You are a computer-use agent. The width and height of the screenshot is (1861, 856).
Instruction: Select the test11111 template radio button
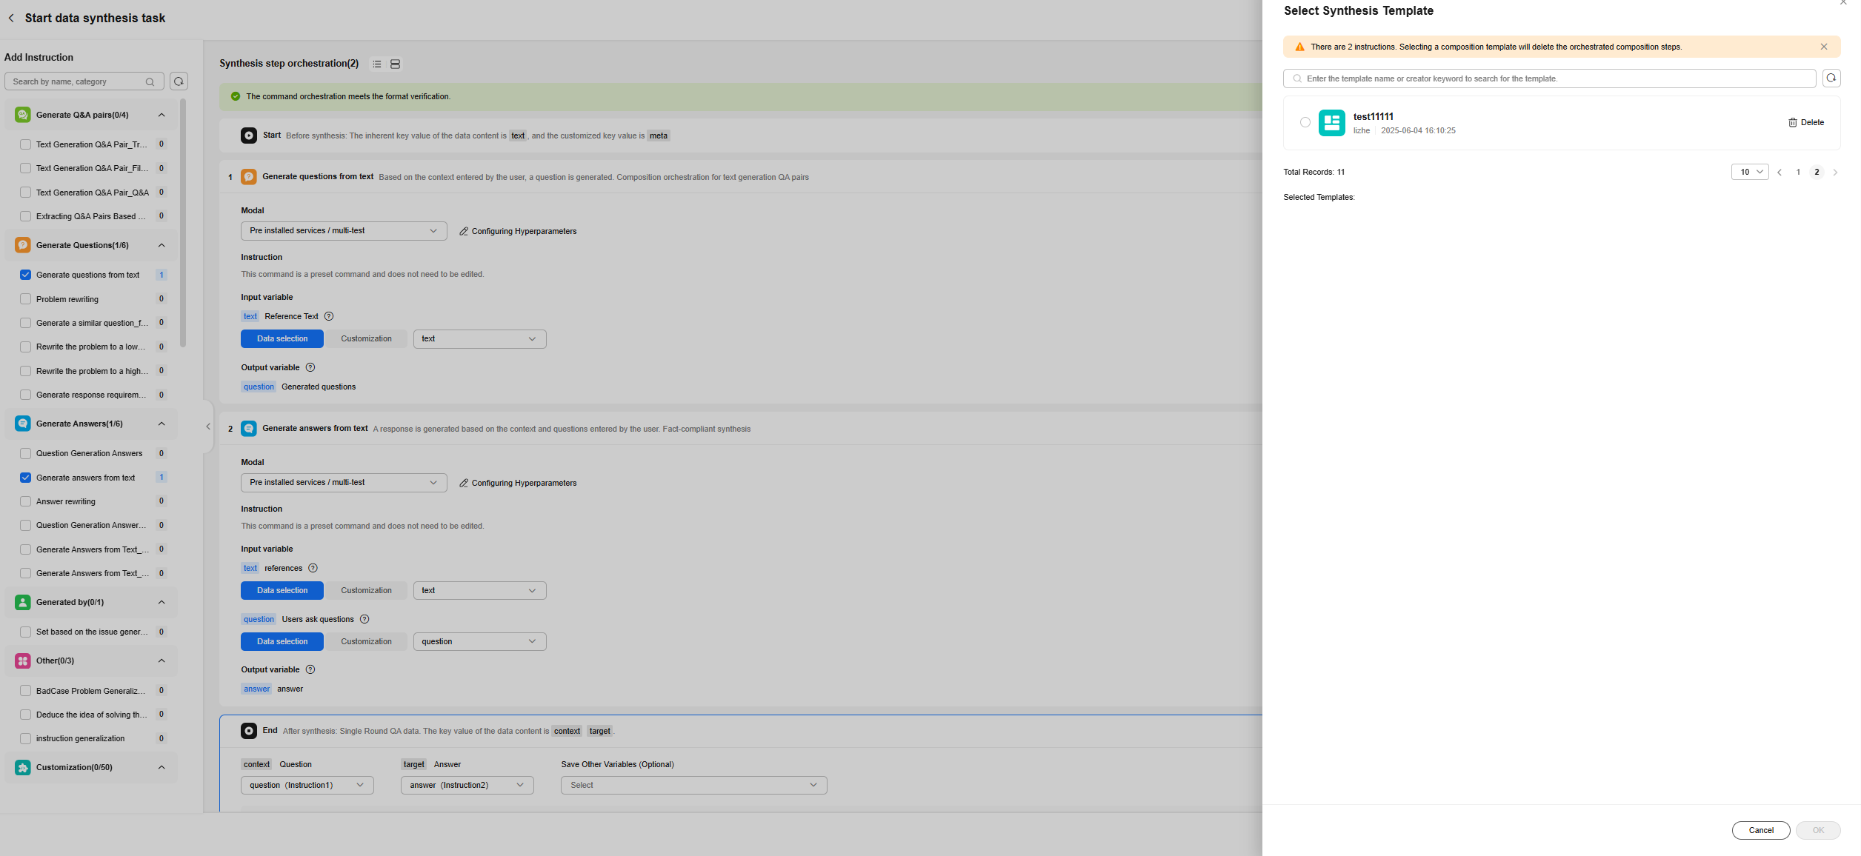(x=1305, y=123)
